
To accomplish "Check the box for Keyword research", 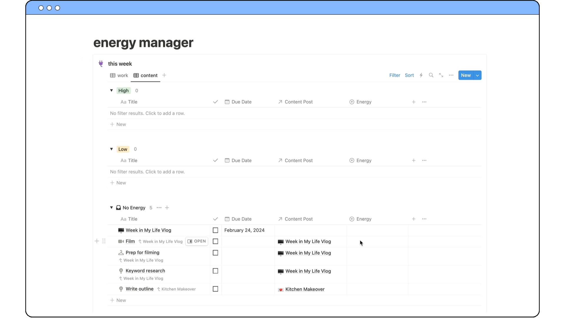I will coord(215,271).
